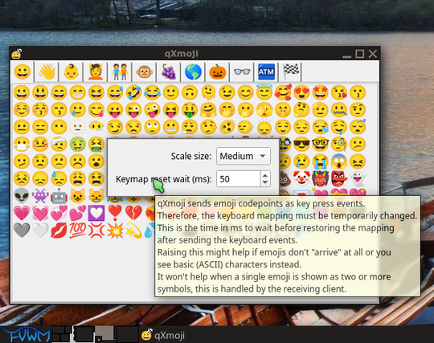Insert the face with head bandage emoji
Screen dimensions: 434x343
click(x=59, y=144)
